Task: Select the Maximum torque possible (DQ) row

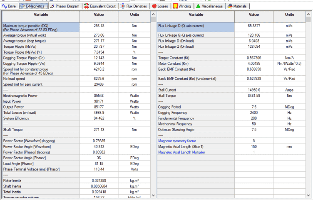Action: (x=77, y=28)
